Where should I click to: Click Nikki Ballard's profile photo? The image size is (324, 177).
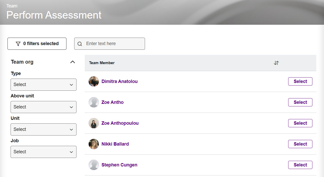coord(93,144)
